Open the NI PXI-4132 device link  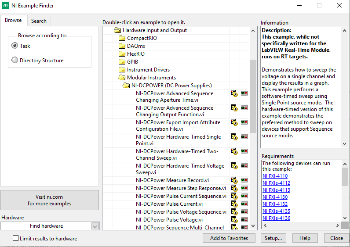coord(275,204)
